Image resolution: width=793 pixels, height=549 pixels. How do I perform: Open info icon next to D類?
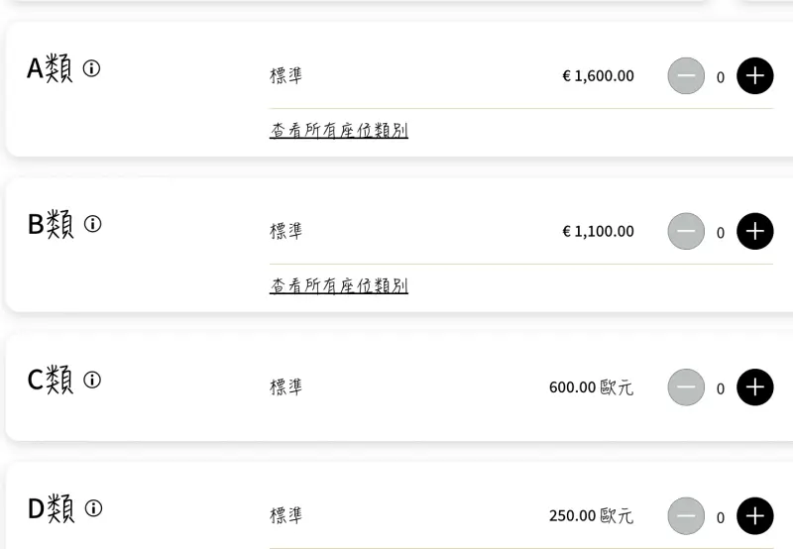point(93,508)
